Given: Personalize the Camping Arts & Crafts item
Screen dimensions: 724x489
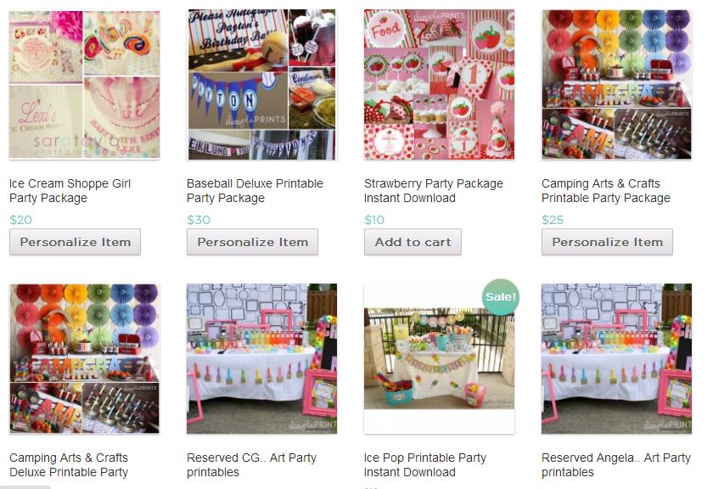Looking at the screenshot, I should 607,242.
